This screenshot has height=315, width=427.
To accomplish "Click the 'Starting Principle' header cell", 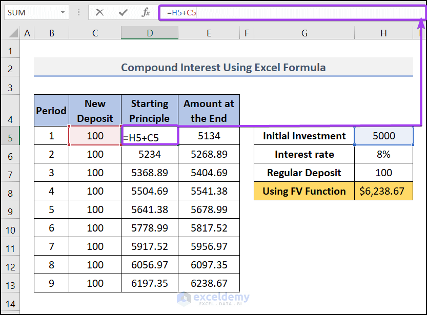I will pyautogui.click(x=150, y=111).
